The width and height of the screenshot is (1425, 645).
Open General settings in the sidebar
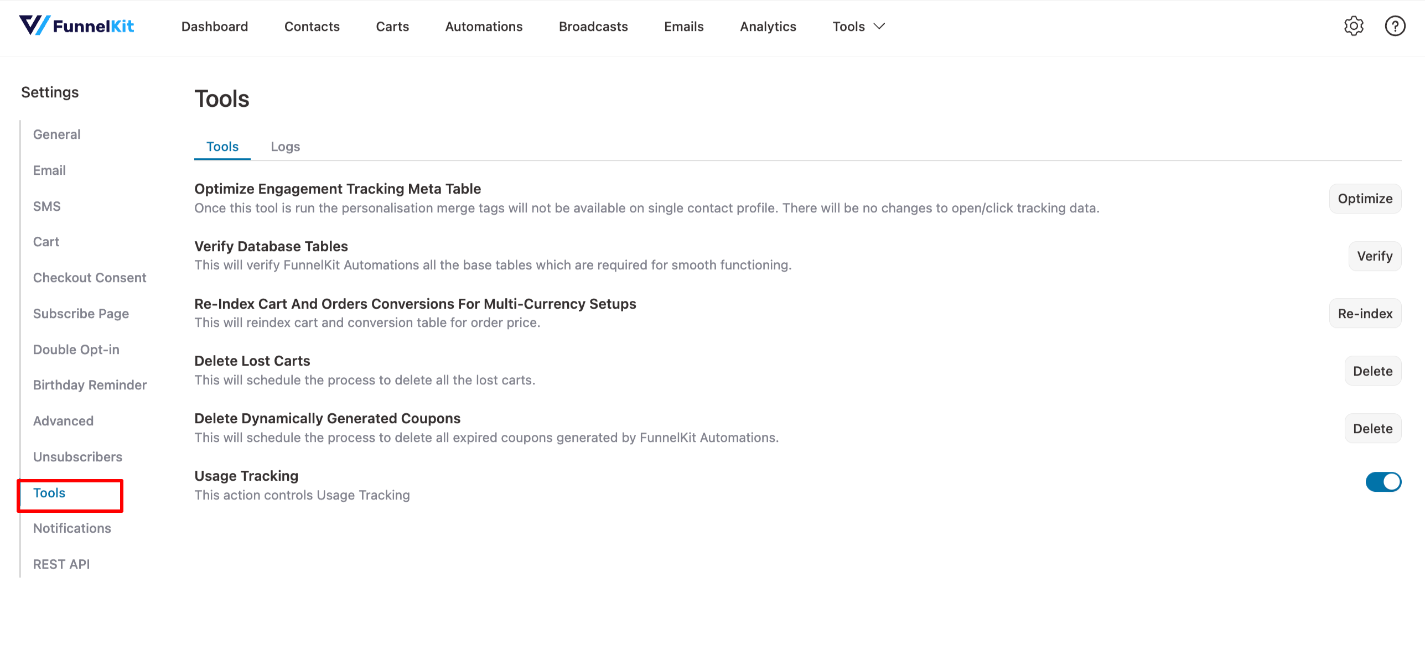coord(56,134)
